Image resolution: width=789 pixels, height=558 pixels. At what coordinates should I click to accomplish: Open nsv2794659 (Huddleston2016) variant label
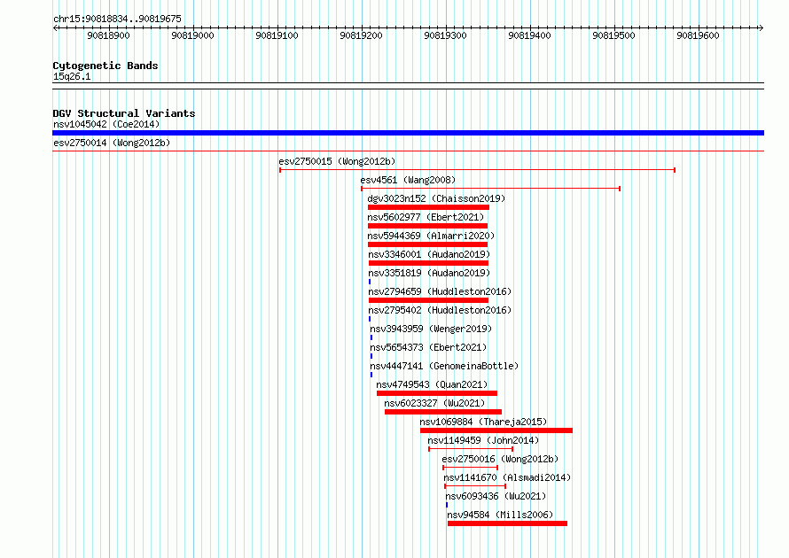pos(440,291)
